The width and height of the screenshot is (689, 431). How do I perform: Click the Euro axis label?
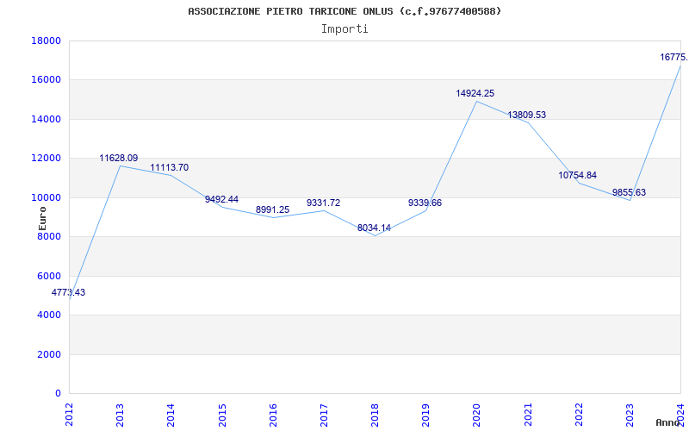[x=42, y=219]
